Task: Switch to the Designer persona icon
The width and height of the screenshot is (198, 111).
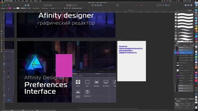Action: (3, 5)
